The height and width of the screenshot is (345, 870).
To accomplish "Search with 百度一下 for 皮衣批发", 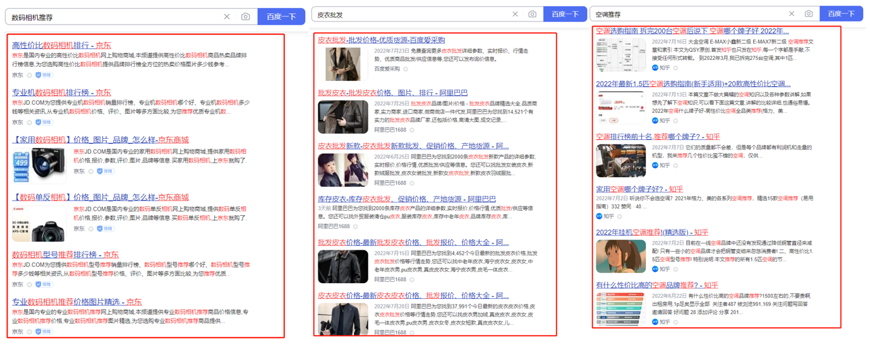I will (x=565, y=14).
